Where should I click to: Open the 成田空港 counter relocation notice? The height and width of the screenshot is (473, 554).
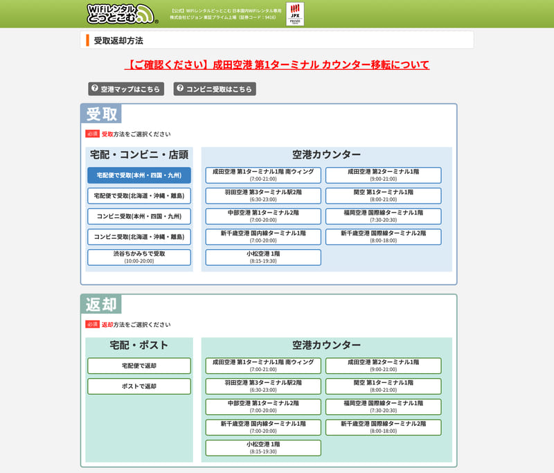tap(276, 64)
